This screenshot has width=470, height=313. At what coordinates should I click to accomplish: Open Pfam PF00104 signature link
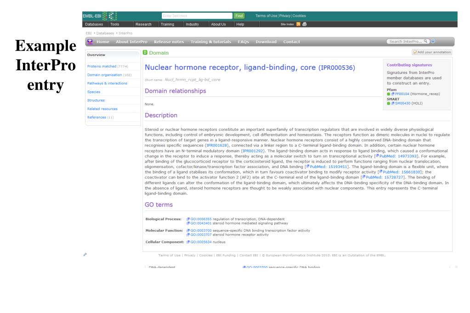tap(402, 94)
